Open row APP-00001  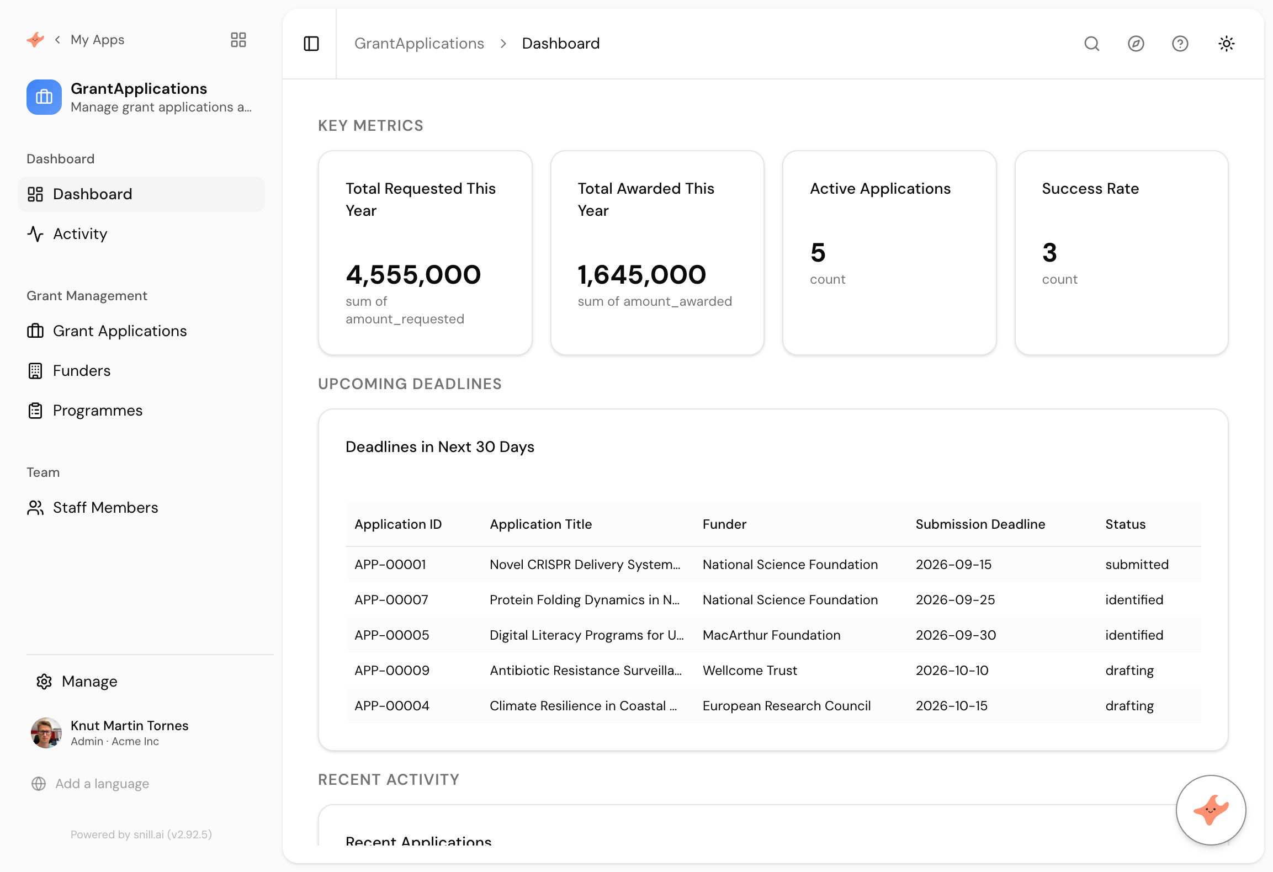pyautogui.click(x=773, y=565)
